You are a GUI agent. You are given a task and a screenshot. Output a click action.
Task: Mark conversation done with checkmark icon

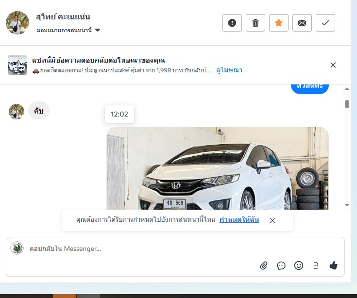click(x=325, y=23)
